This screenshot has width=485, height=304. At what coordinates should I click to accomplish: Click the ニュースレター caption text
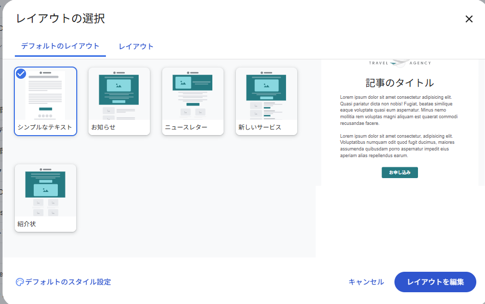point(186,127)
